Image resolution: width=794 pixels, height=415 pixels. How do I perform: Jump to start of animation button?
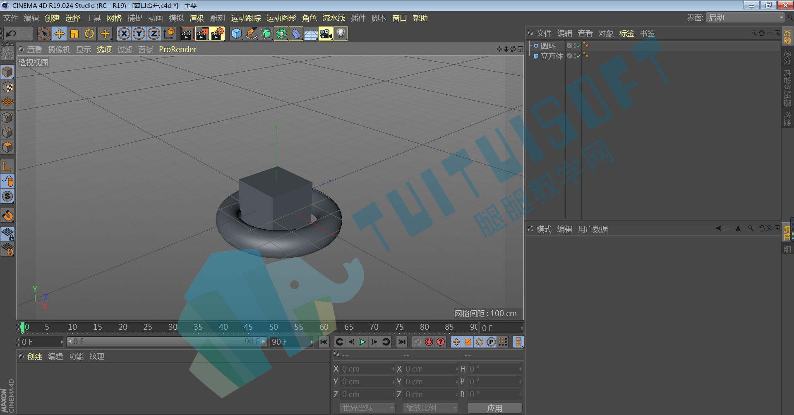(324, 342)
